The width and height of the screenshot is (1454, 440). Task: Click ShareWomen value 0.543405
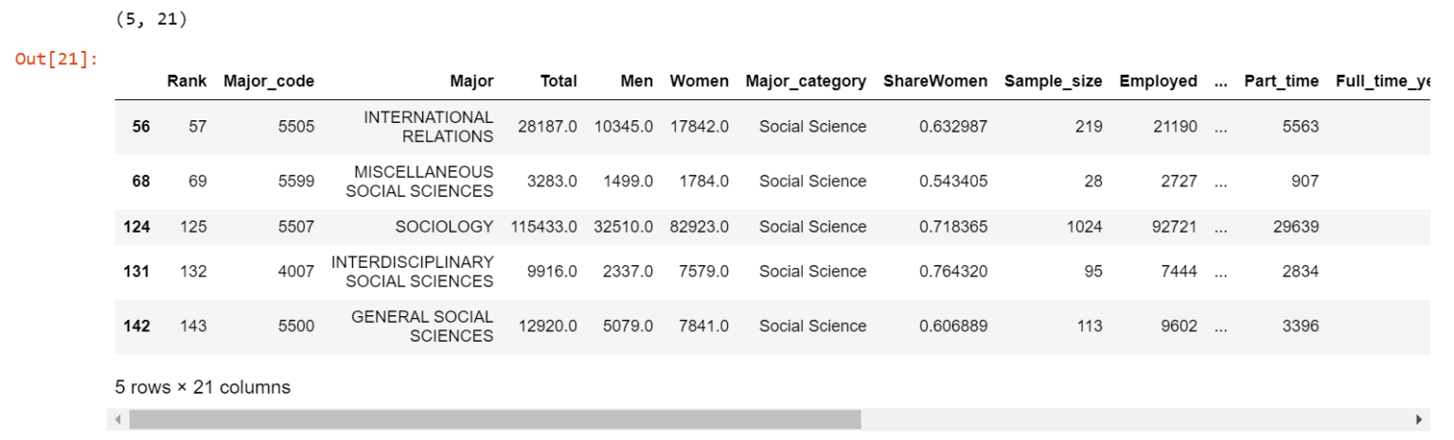click(953, 182)
